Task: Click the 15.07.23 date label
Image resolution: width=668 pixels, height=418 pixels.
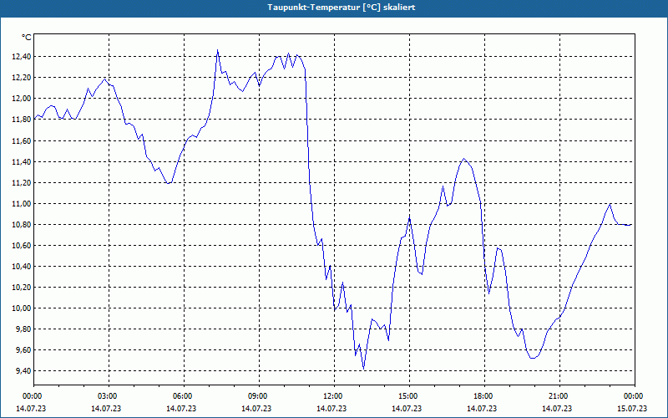Action: click(x=632, y=409)
